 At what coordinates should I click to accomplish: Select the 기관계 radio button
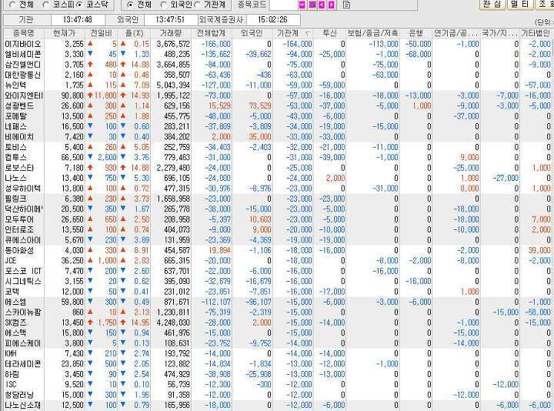coord(197,5)
